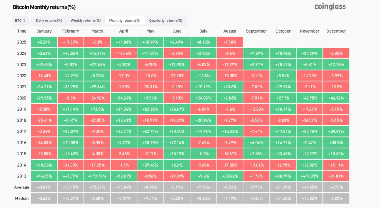The image size is (380, 208).
Task: Click the November column header
Action: click(309, 31)
